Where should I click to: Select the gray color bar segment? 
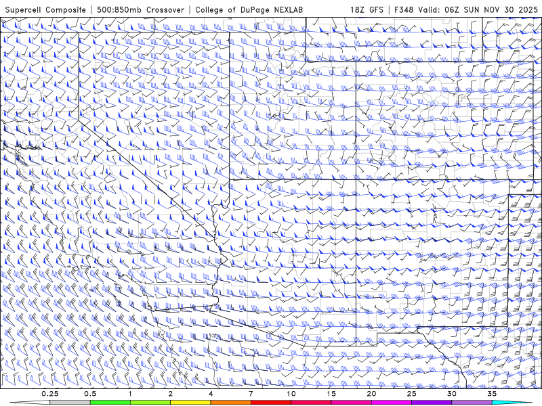[70, 403]
